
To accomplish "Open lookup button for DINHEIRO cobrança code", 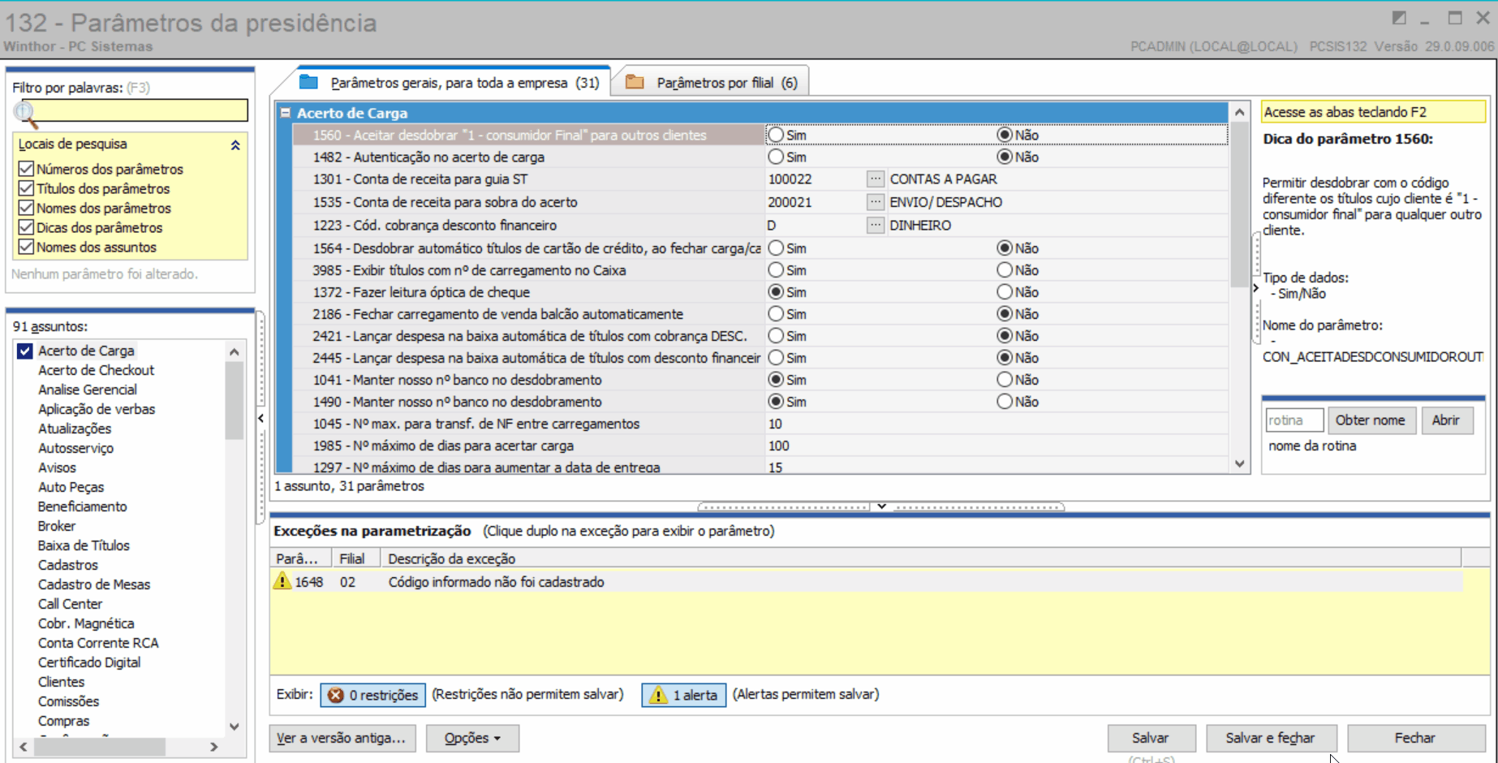I will (x=875, y=225).
